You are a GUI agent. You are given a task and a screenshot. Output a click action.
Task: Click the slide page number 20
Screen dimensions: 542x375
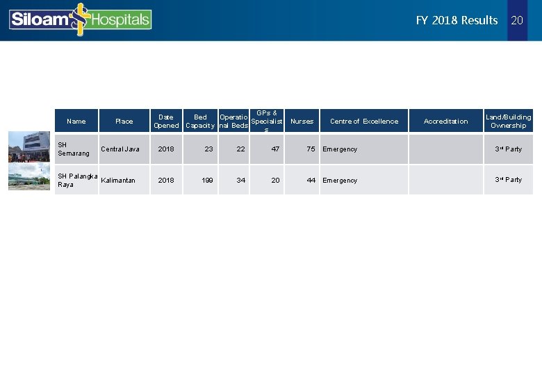(517, 20)
